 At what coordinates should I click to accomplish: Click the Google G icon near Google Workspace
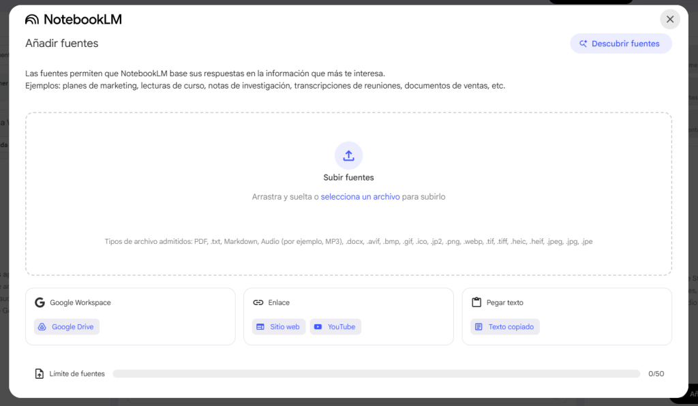click(41, 302)
